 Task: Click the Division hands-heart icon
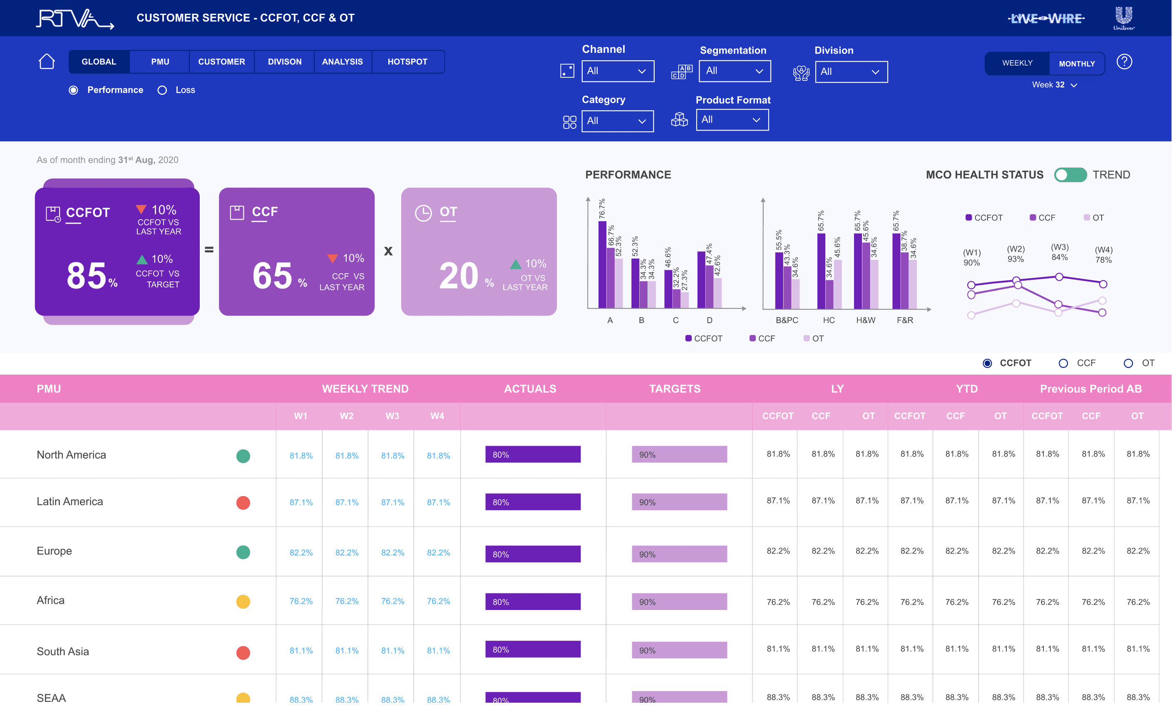pyautogui.click(x=801, y=73)
